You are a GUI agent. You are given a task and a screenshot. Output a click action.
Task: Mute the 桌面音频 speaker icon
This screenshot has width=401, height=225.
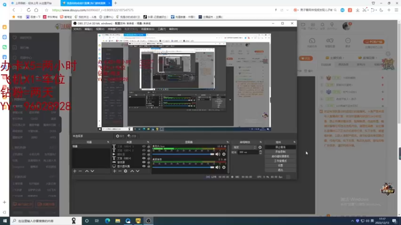tap(218, 167)
